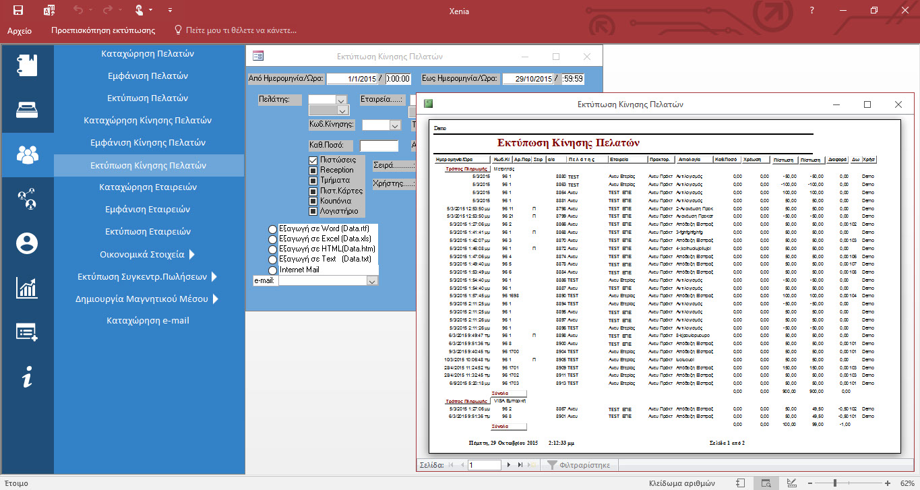The width and height of the screenshot is (920, 490).
Task: Open the Αρχείο menu
Action: pos(20,30)
